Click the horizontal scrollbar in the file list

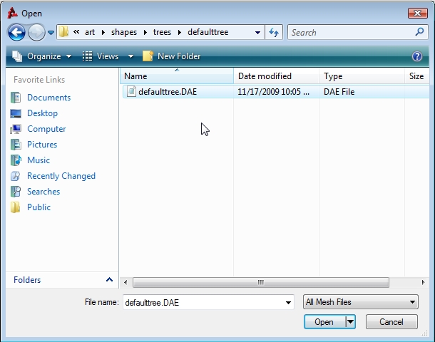tap(260, 282)
